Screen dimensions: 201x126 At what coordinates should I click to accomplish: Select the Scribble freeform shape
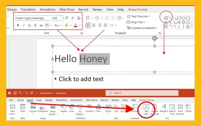[x=166, y=27]
